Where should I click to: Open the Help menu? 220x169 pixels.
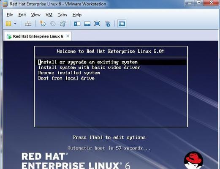tap(77, 15)
